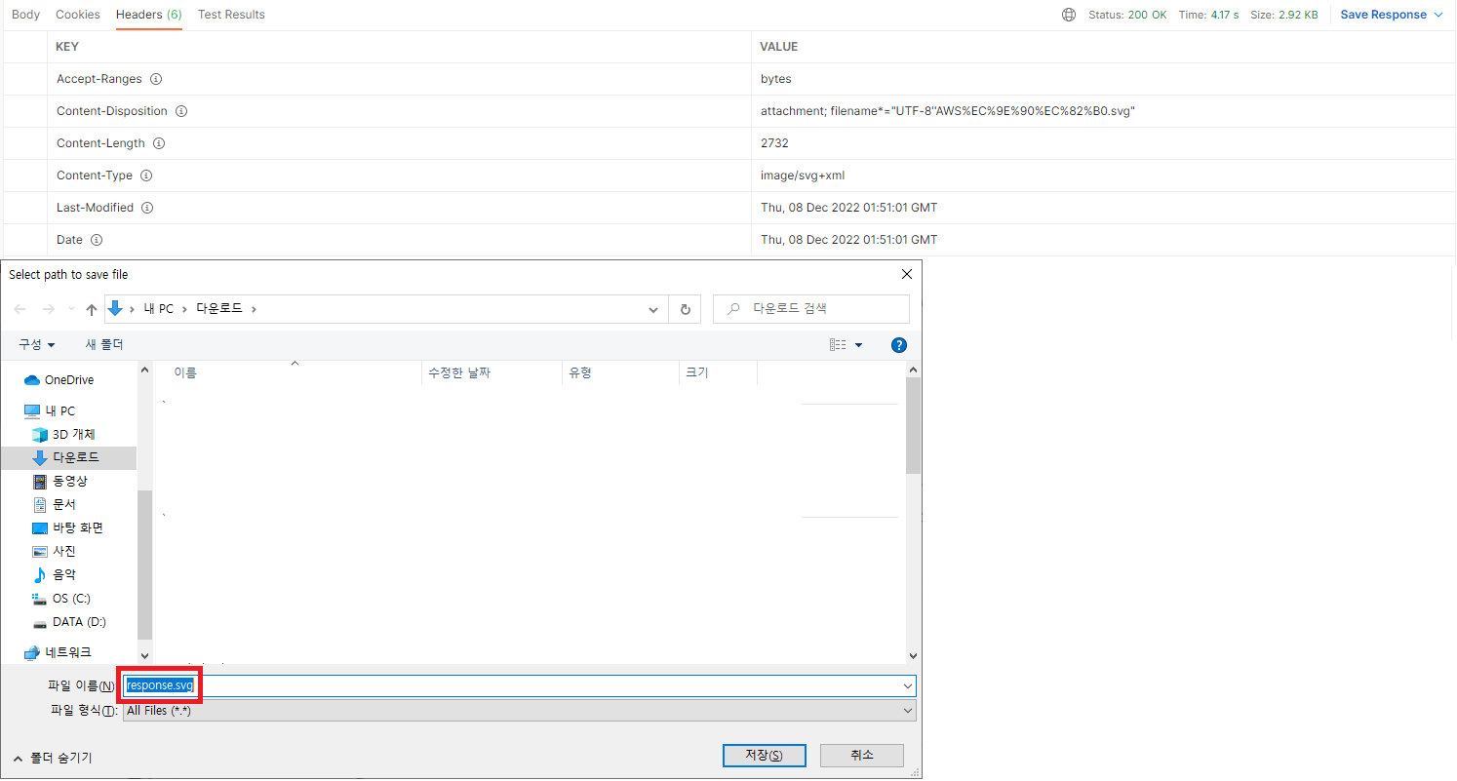Click the info icon beside Content-Disposition
Viewport: 1457px width, 781px height.
click(180, 110)
